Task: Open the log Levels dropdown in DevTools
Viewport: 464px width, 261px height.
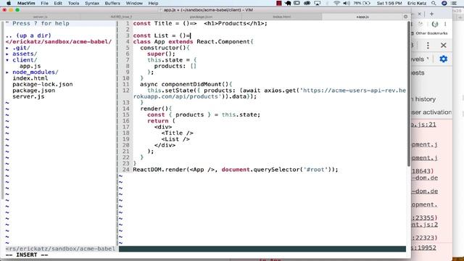Action: click(x=420, y=59)
